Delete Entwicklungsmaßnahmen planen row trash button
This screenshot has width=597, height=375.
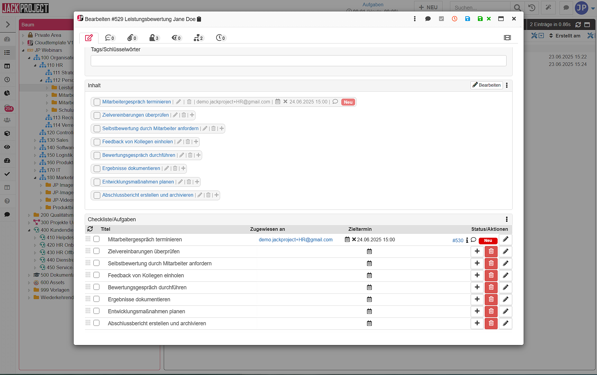(x=491, y=311)
